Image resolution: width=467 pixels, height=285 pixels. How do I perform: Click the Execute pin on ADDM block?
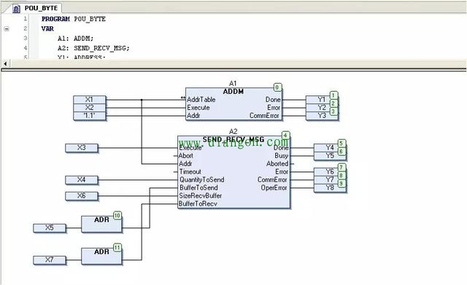click(x=198, y=107)
